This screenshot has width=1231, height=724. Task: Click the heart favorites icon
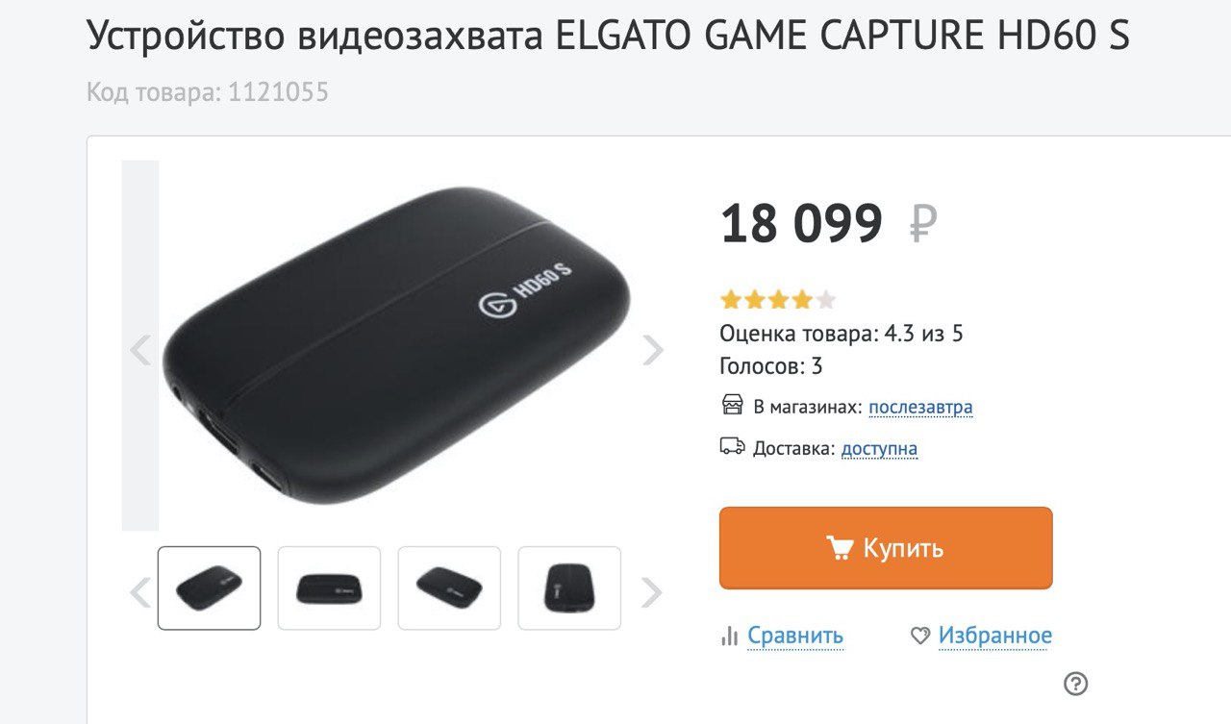pyautogui.click(x=920, y=636)
